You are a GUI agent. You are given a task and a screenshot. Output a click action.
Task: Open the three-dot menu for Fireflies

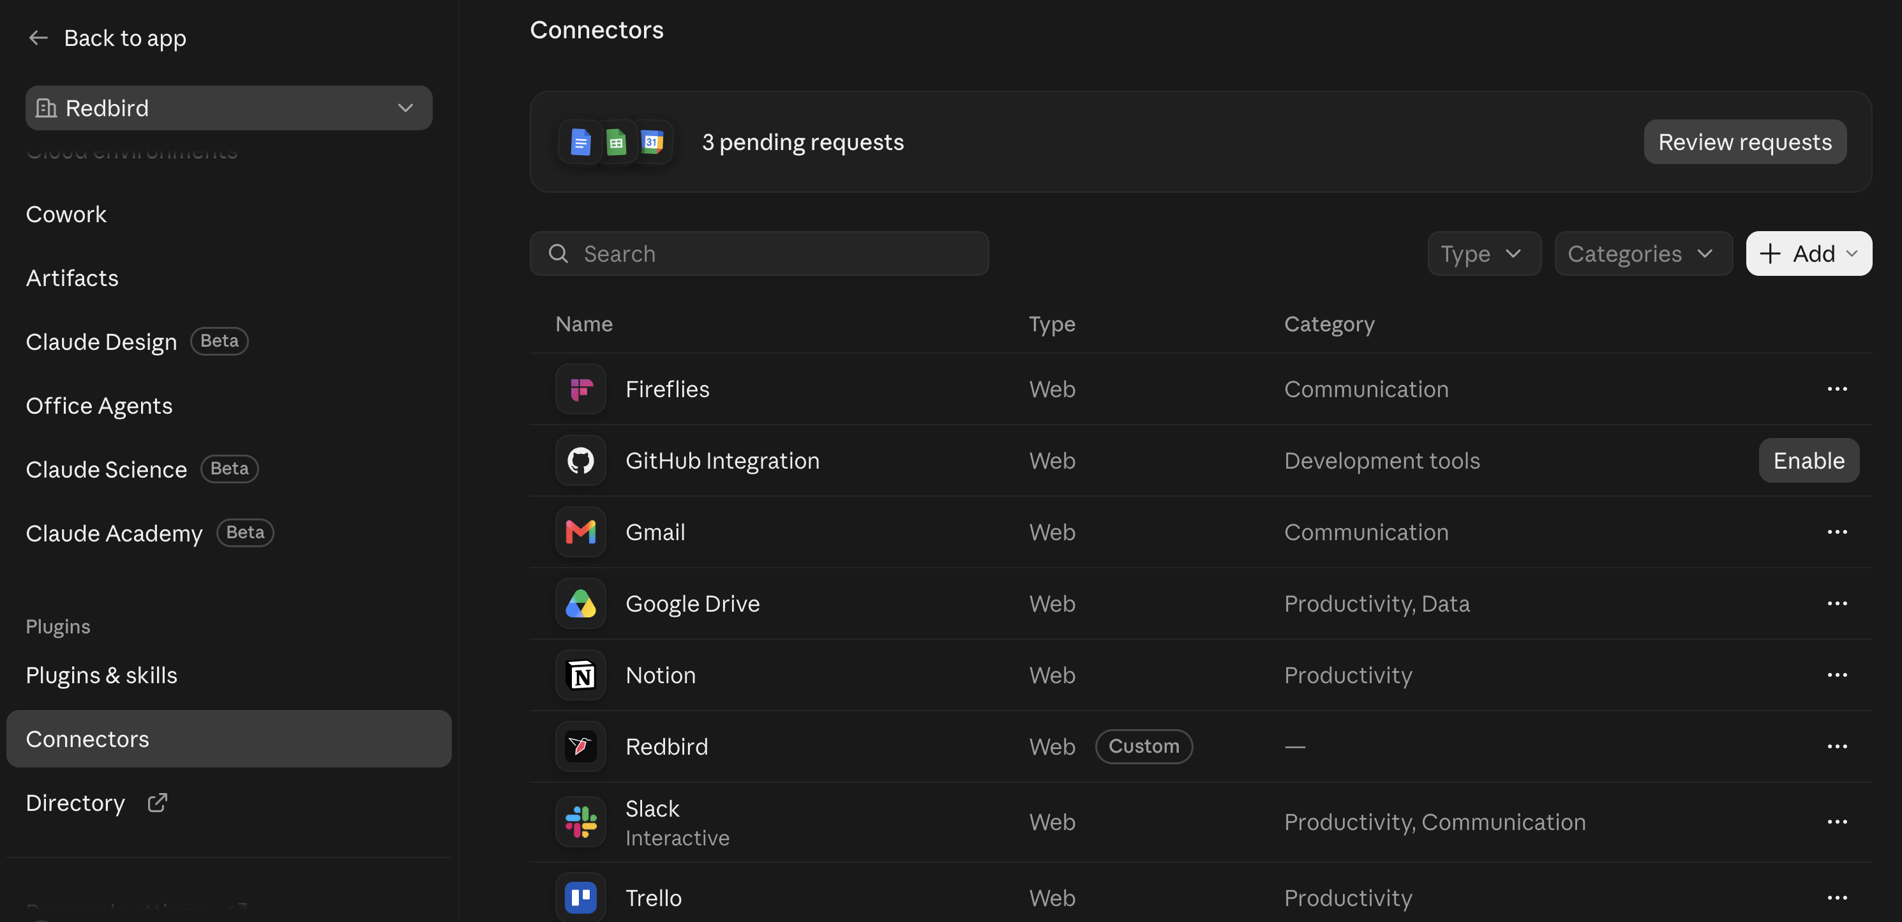(x=1837, y=389)
